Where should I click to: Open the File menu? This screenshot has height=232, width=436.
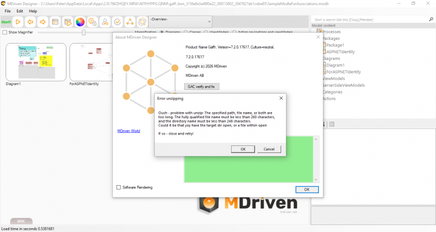(x=8, y=11)
